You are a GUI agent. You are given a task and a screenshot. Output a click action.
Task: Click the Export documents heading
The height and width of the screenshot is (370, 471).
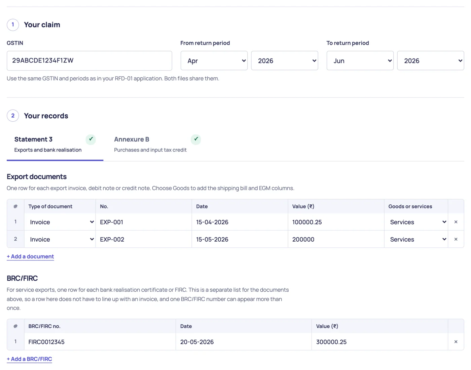pos(37,177)
